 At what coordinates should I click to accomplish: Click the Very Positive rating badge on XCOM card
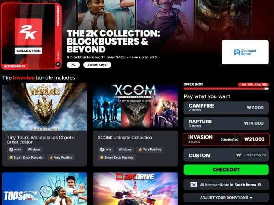click(150, 149)
